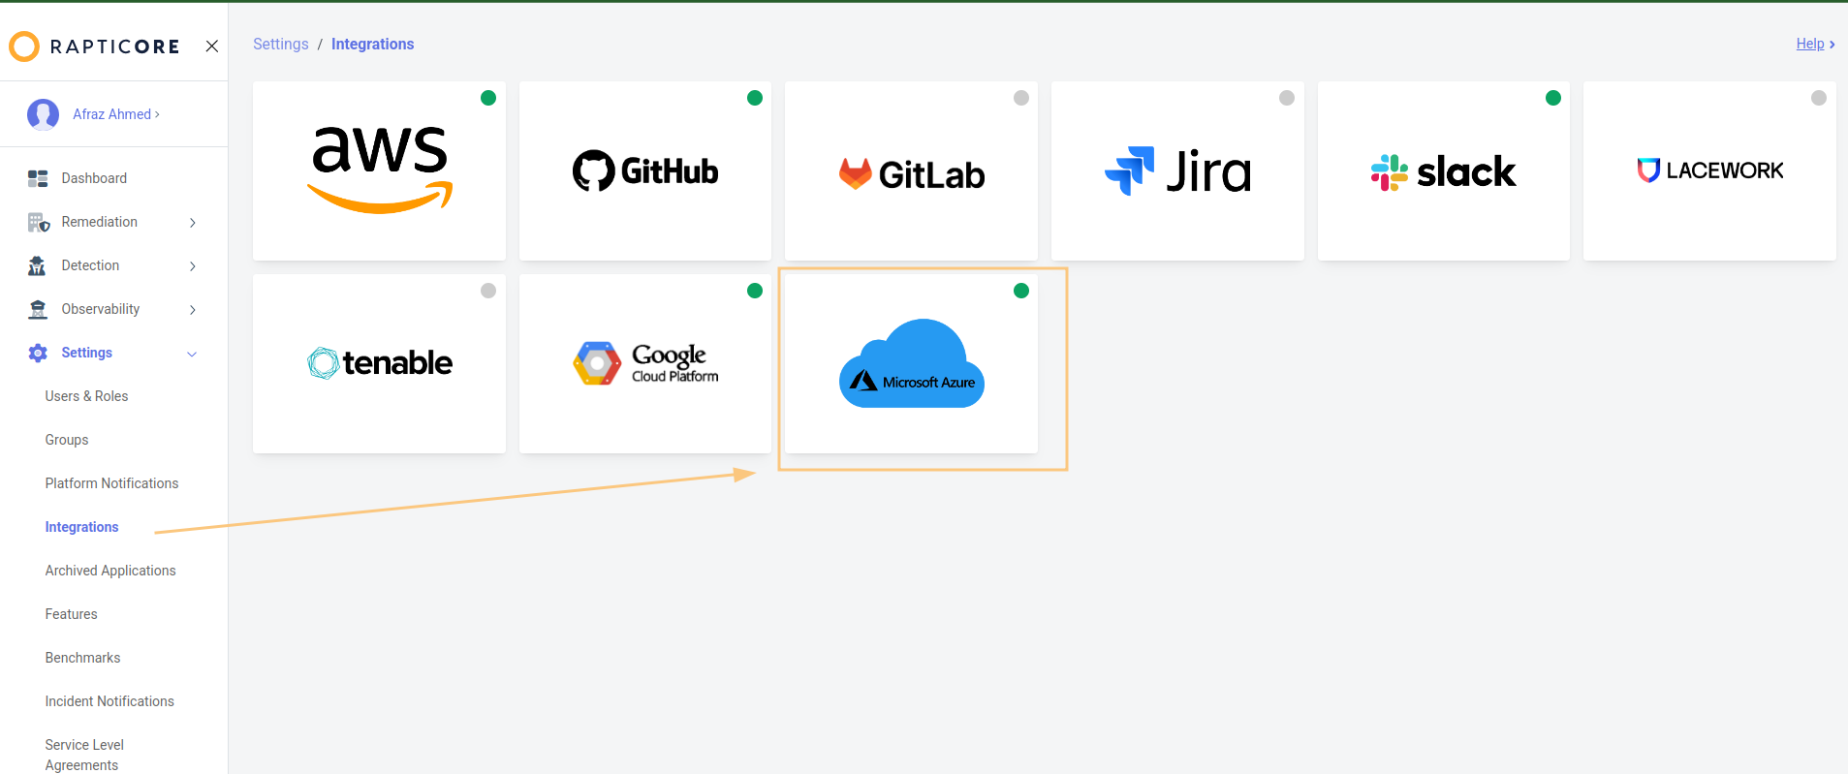Click the Observability icon

point(38,309)
